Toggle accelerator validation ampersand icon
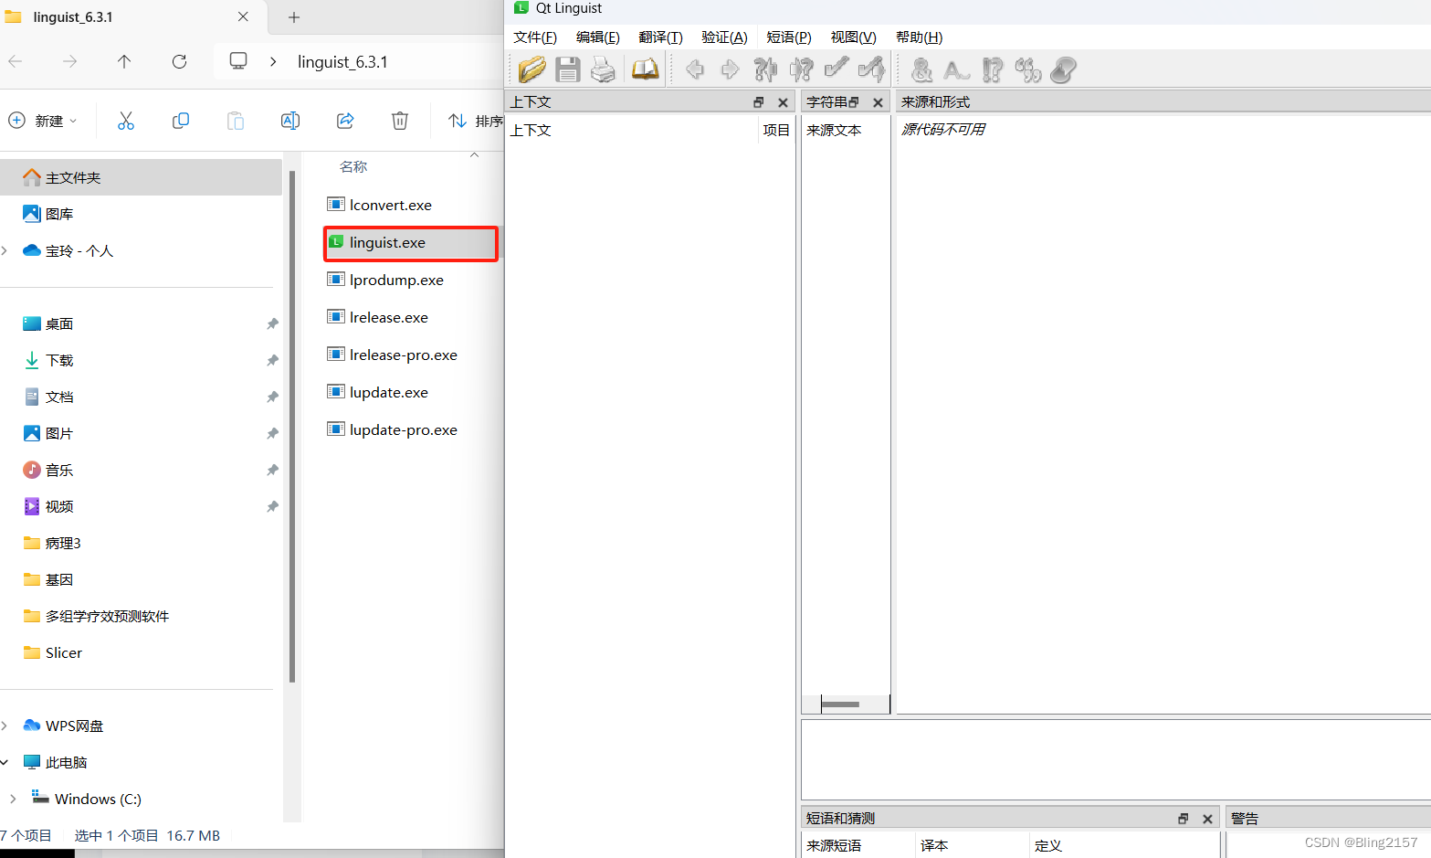The height and width of the screenshot is (858, 1431). pyautogui.click(x=922, y=69)
